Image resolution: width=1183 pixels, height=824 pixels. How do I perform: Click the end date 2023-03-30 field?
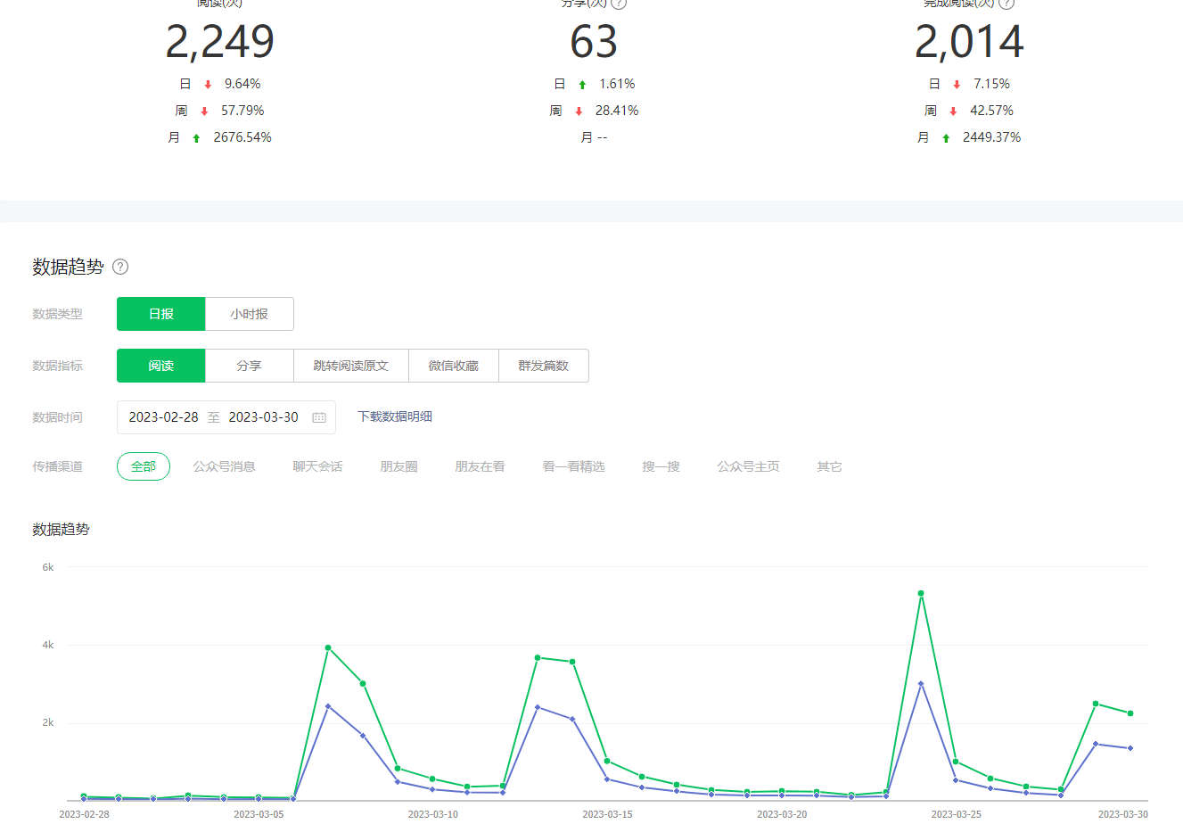coord(263,417)
